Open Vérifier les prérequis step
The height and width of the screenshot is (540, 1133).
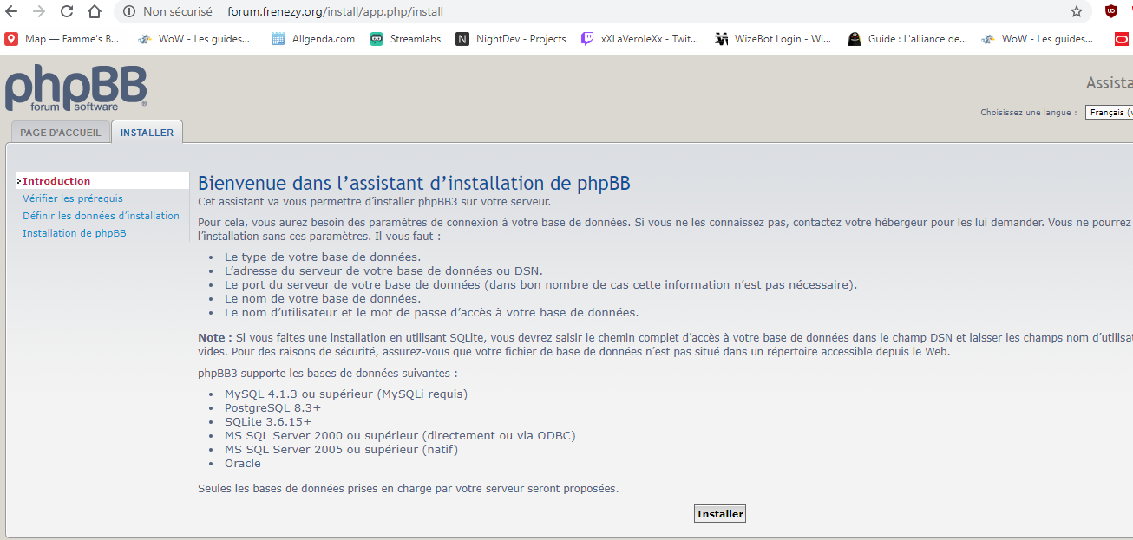point(73,198)
